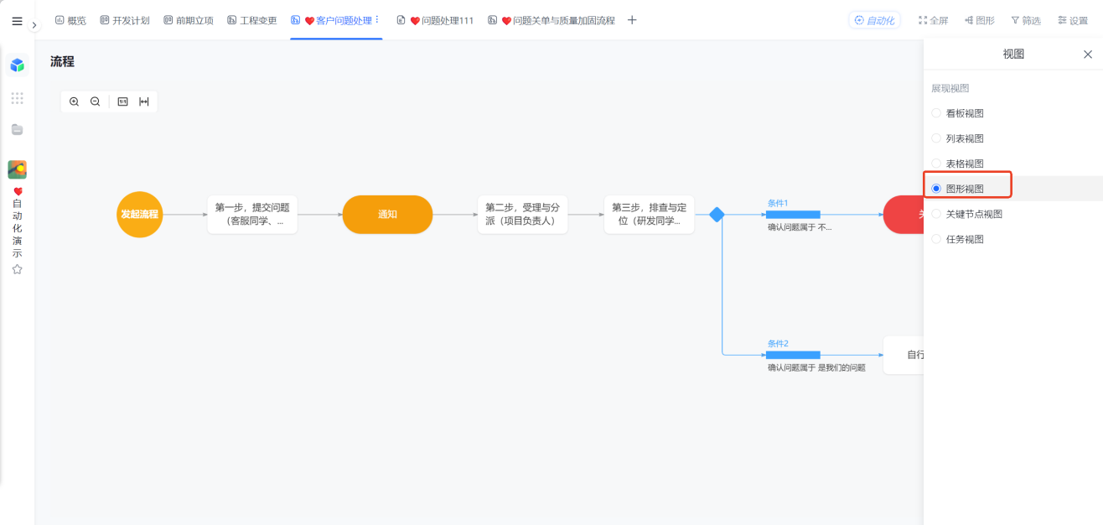Switch to the 问题处理111 tab

435,20
